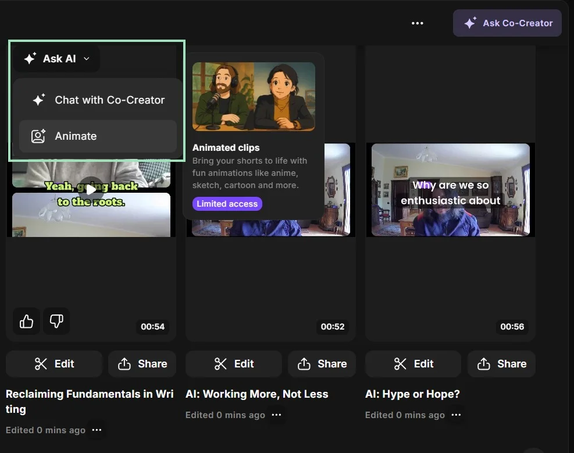
Task: Click the title AI: Hype or Hope?
Action: tap(412, 394)
